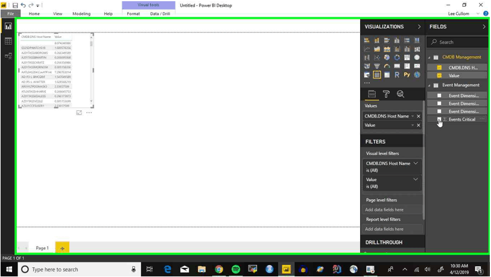The image size is (491, 277).
Task: Collapse the Visualizations pane arrow
Action: [x=419, y=27]
